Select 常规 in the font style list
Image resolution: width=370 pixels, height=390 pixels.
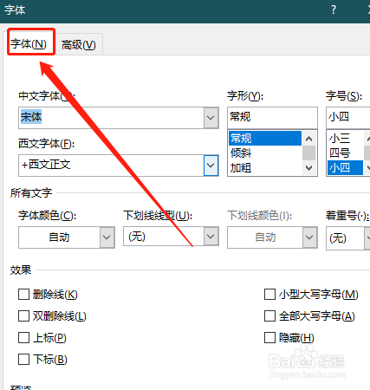tap(265, 138)
